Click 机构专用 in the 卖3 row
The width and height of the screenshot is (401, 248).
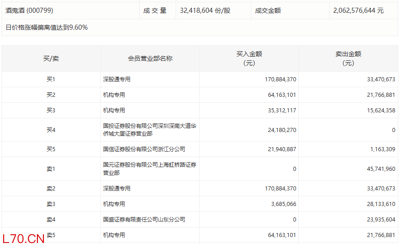click(114, 204)
